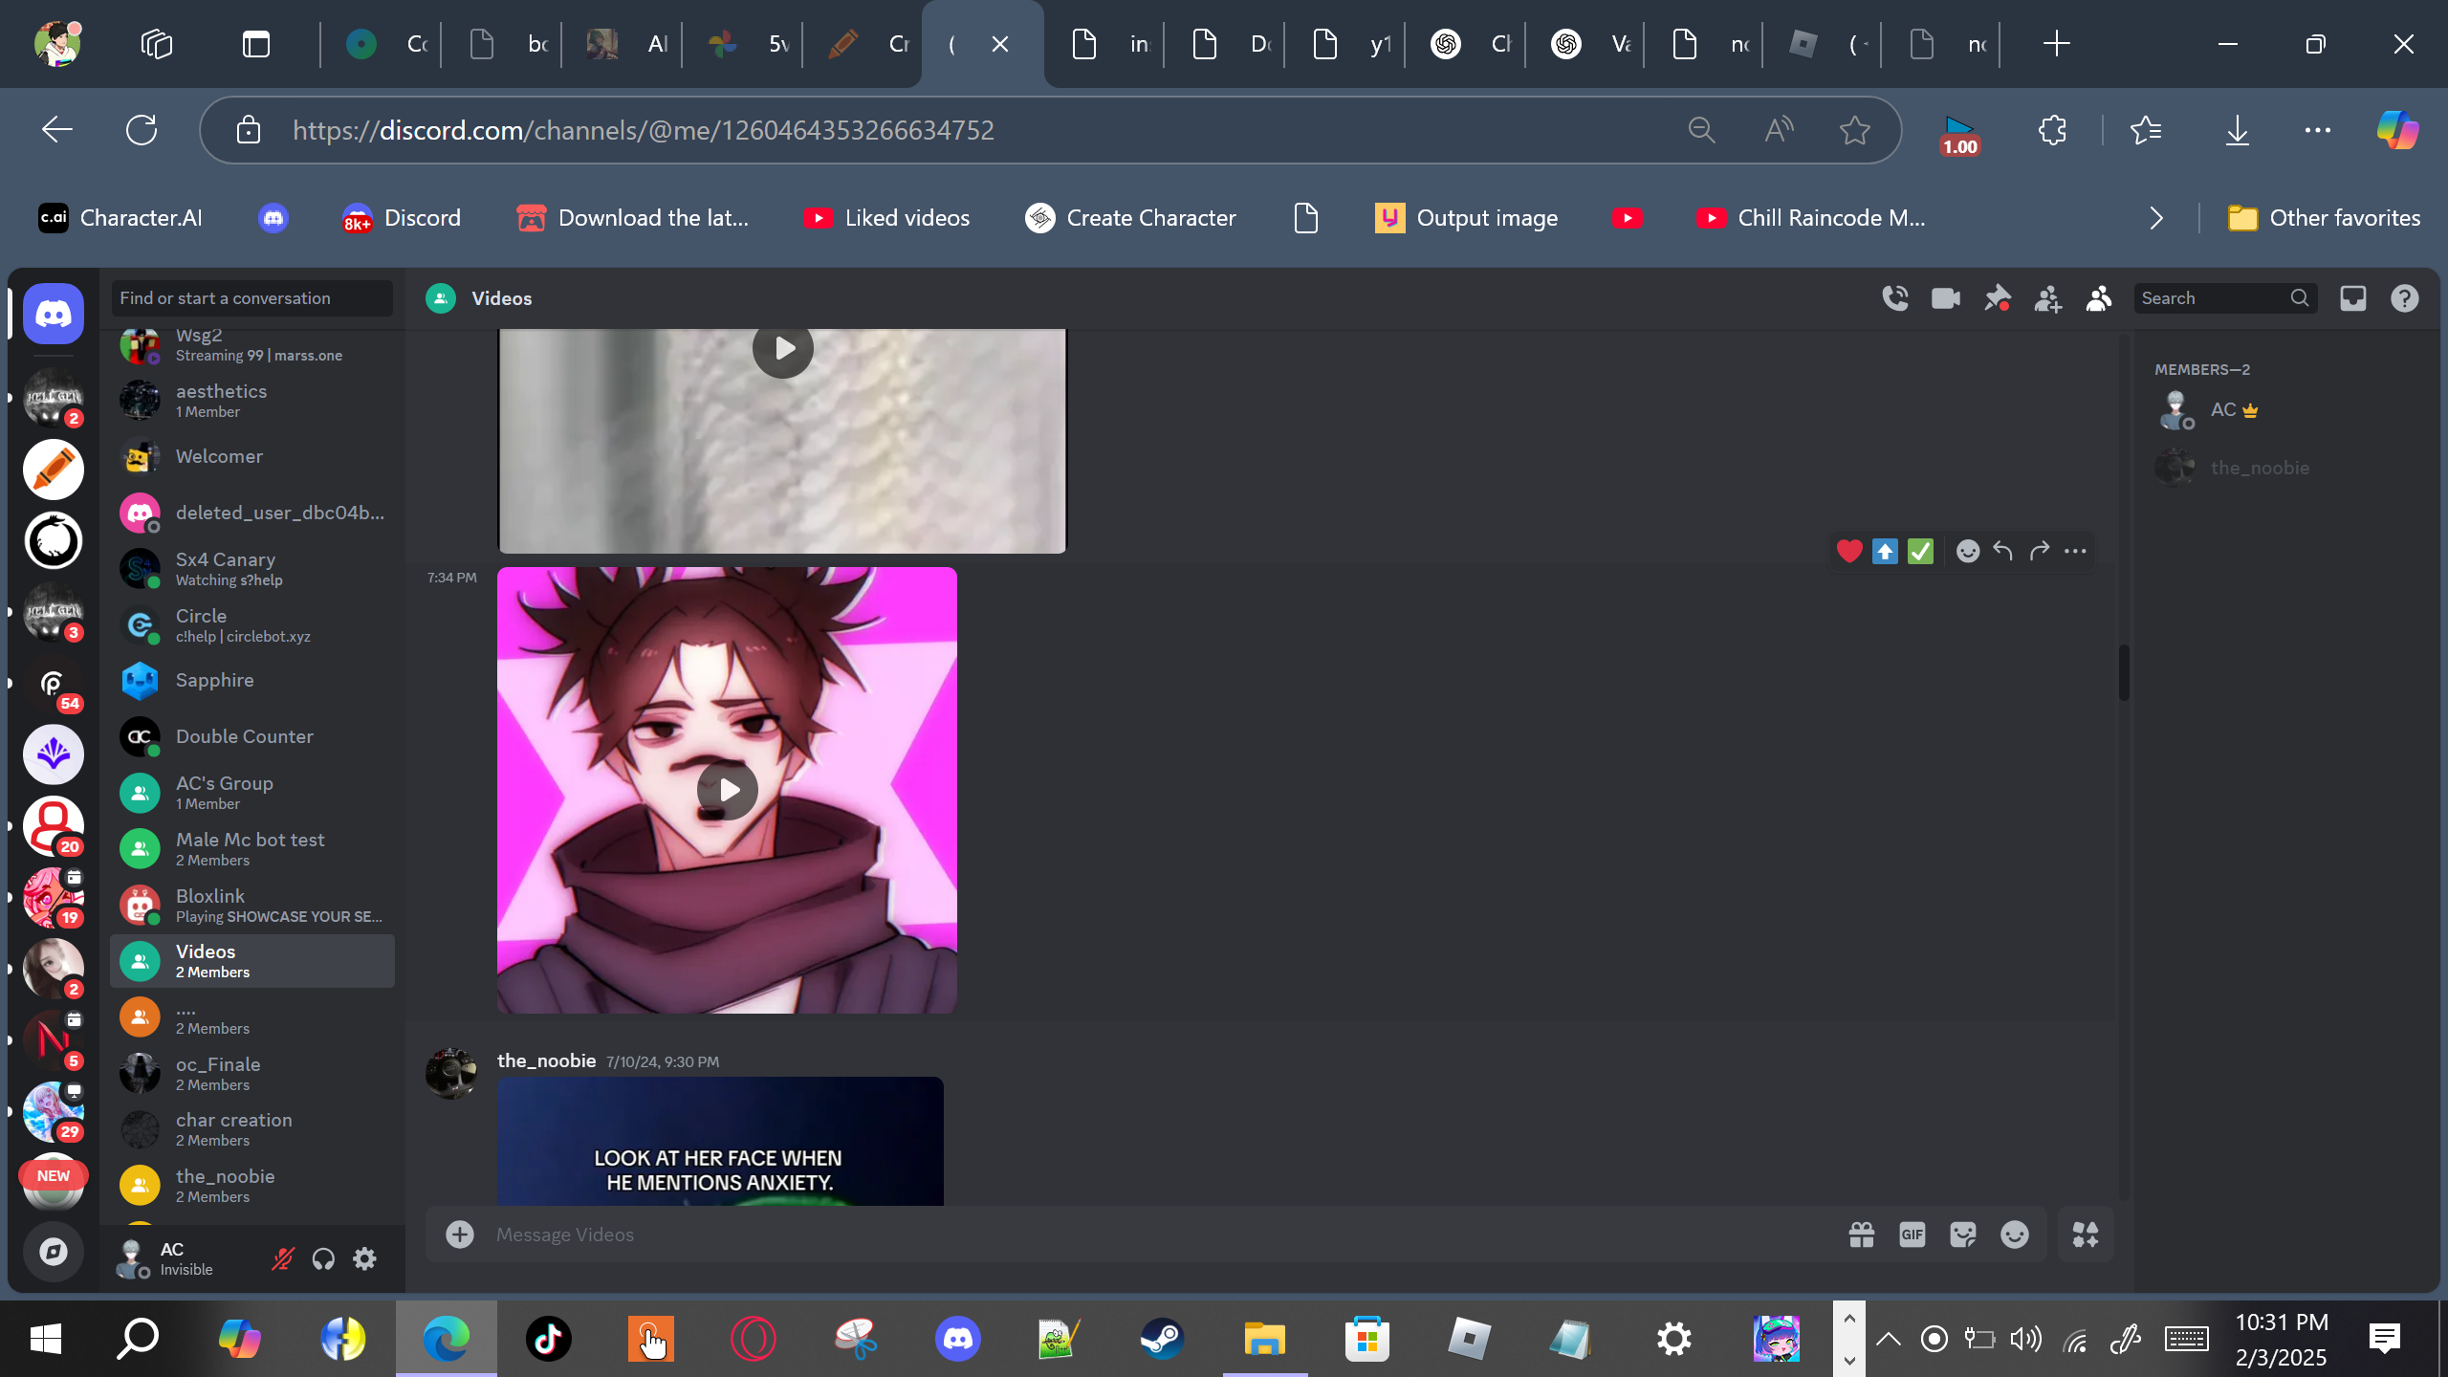The width and height of the screenshot is (2448, 1377).
Task: Open Steam from the taskbar
Action: point(1162,1339)
